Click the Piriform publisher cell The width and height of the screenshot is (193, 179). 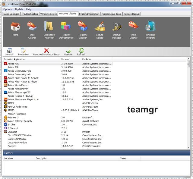86,132
